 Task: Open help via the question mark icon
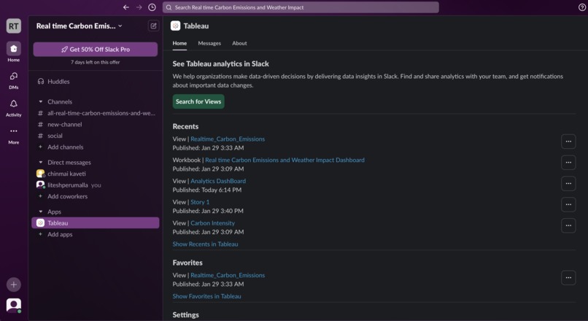[x=582, y=7]
